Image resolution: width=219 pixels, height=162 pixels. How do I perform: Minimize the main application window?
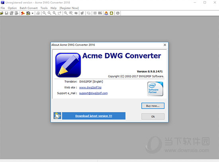pyautogui.click(x=195, y=2)
